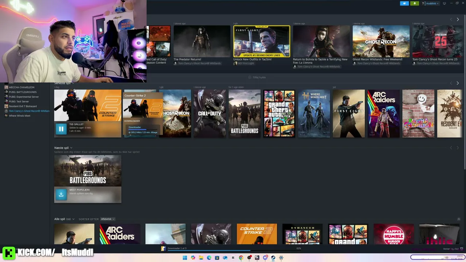This screenshot has height=262, width=466.
Task: Open Copilot from the taskbar
Action: 193,258
